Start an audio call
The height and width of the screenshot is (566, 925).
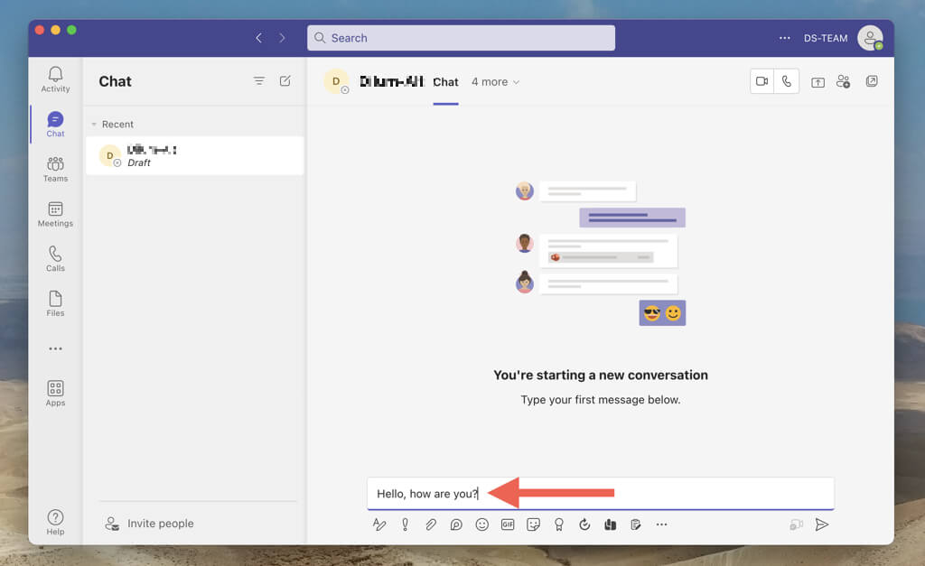pos(787,81)
